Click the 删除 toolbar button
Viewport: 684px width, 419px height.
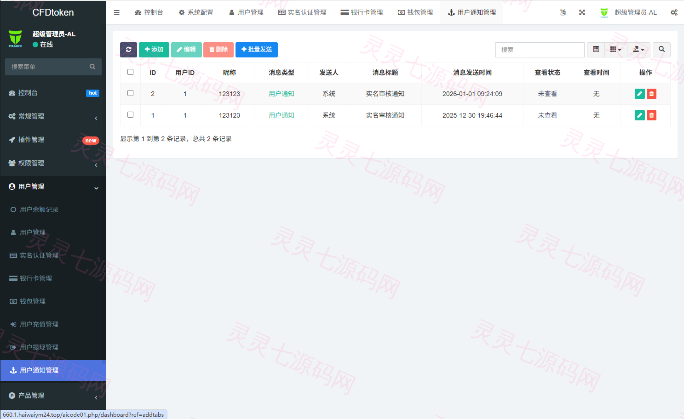(x=218, y=50)
